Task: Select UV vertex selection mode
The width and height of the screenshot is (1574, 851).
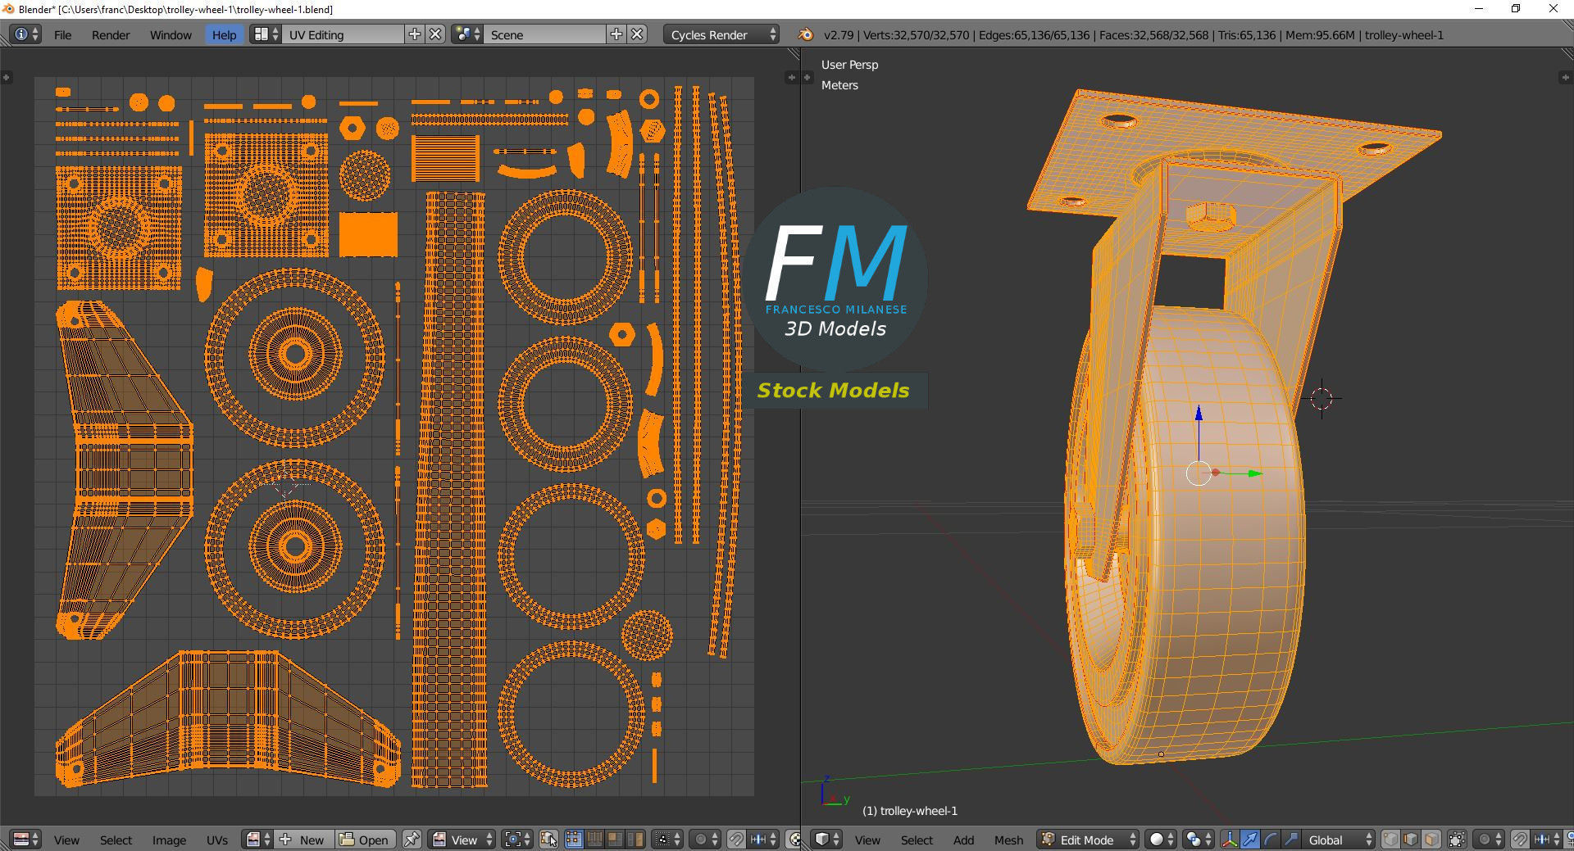Action: pyautogui.click(x=573, y=840)
